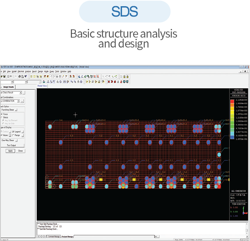Click the first red-boxed icon in the first toolbar
Image resolution: width=250 pixels, height=241 pixels.
(x=95, y=76)
